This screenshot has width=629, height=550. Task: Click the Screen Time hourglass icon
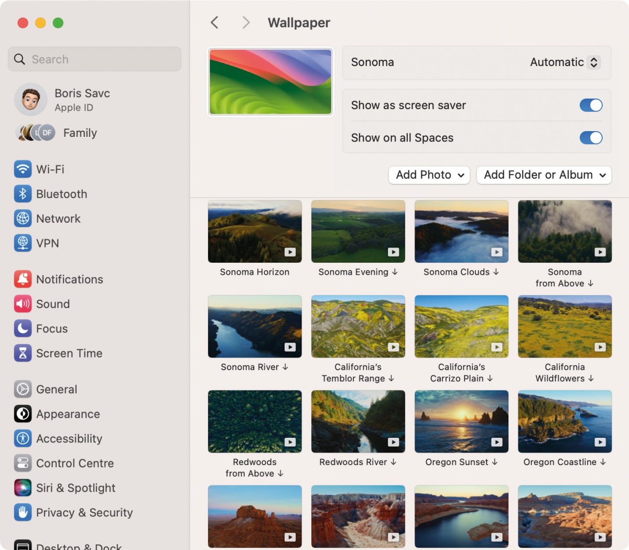[x=23, y=353]
